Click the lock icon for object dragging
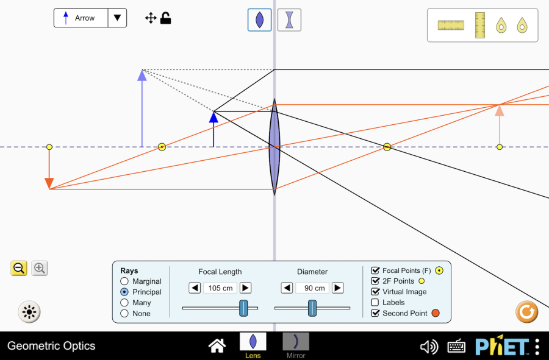Screen dimensions: 549x360 tap(165, 18)
